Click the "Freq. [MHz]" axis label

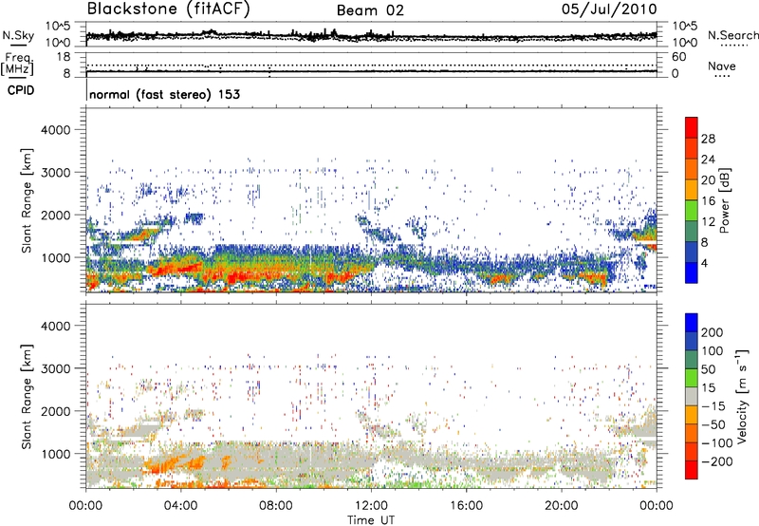click(18, 65)
